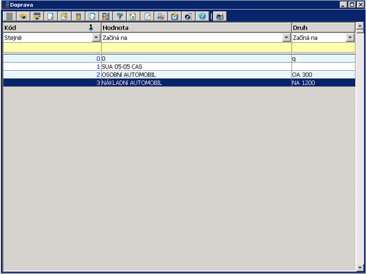Screen dimensions: 366x274
Task: Open help with the question mark icon
Action: (x=202, y=16)
